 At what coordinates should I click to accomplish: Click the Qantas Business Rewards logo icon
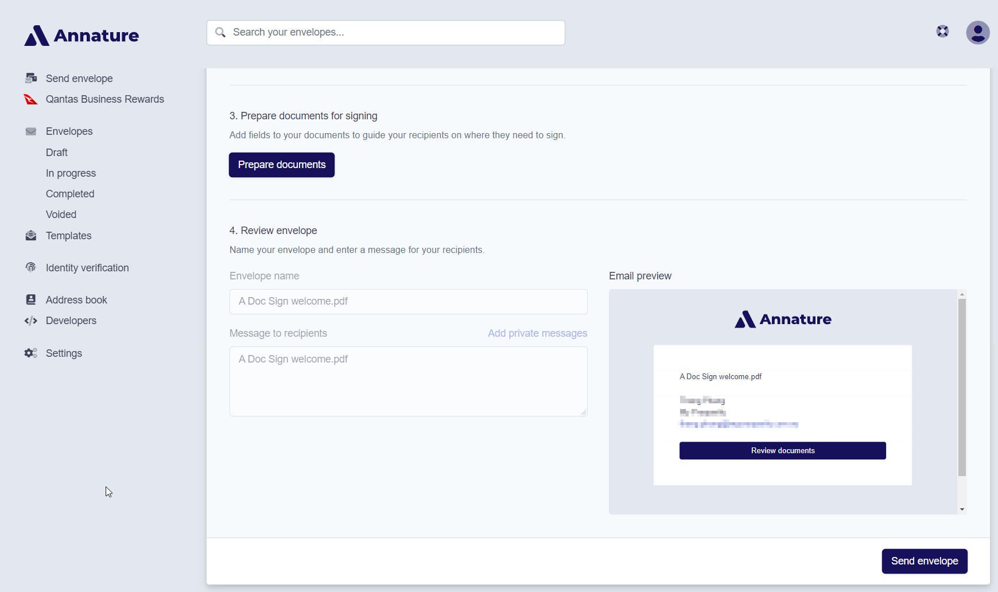click(x=31, y=99)
